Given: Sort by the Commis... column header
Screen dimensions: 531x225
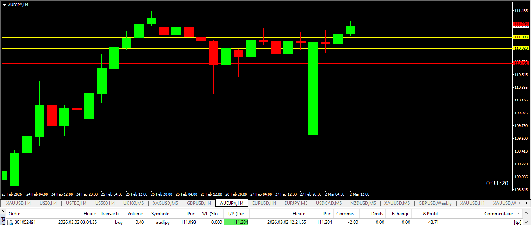Looking at the screenshot, I should point(346,214).
